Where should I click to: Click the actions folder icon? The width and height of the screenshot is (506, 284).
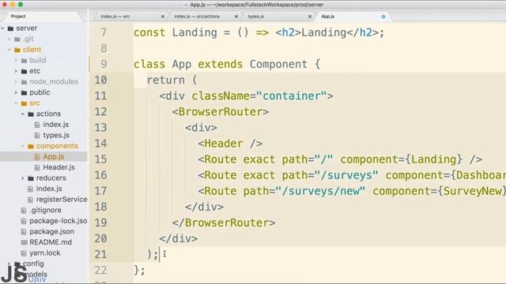pos(31,114)
